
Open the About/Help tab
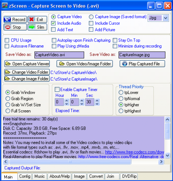pos(60,176)
